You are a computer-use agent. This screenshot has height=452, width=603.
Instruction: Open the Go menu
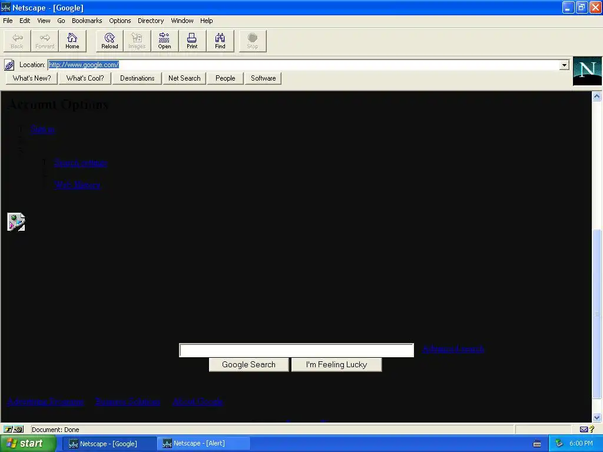61,21
